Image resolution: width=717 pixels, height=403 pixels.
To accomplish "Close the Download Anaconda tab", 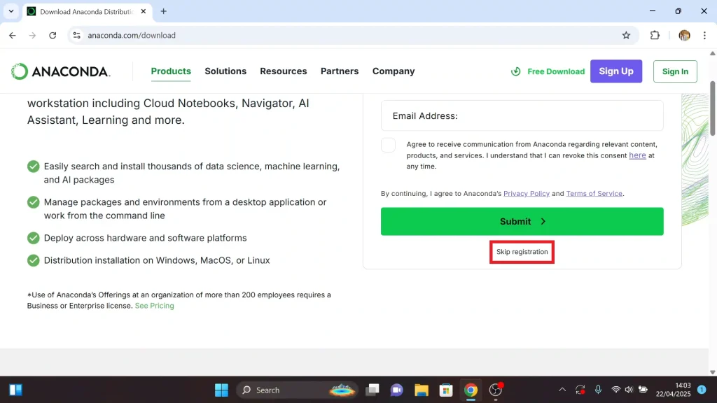I will coord(143,11).
